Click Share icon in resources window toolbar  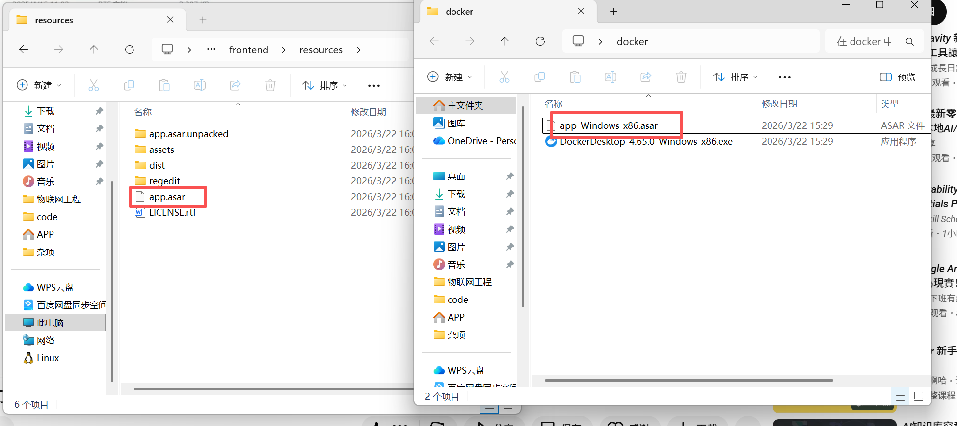235,85
